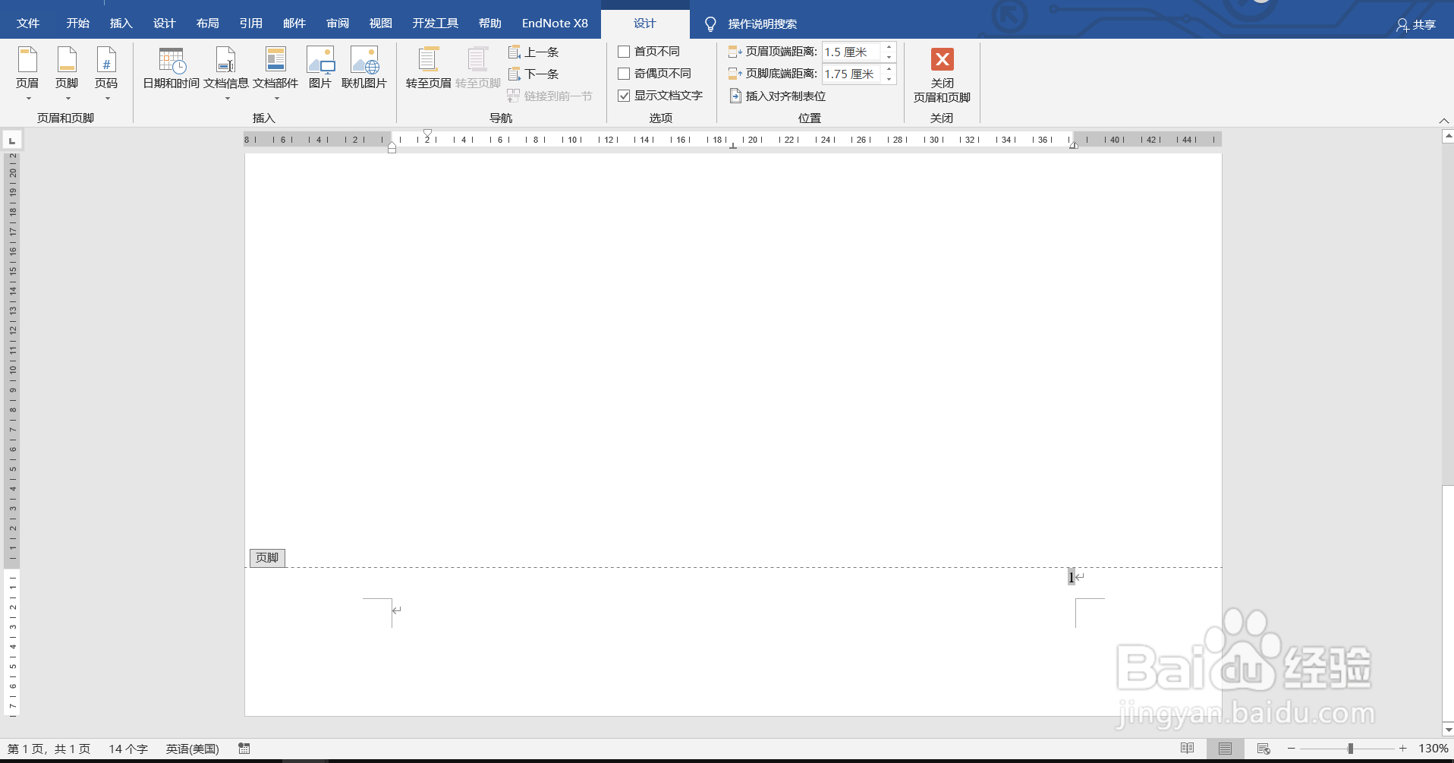Click the 英语(美国) language indicator
Viewport: 1454px width, 763px height.
click(193, 749)
